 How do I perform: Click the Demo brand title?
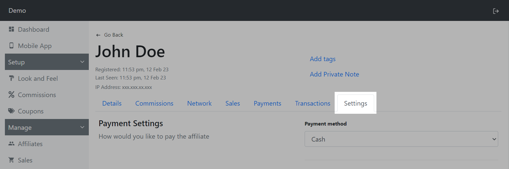coord(17,10)
